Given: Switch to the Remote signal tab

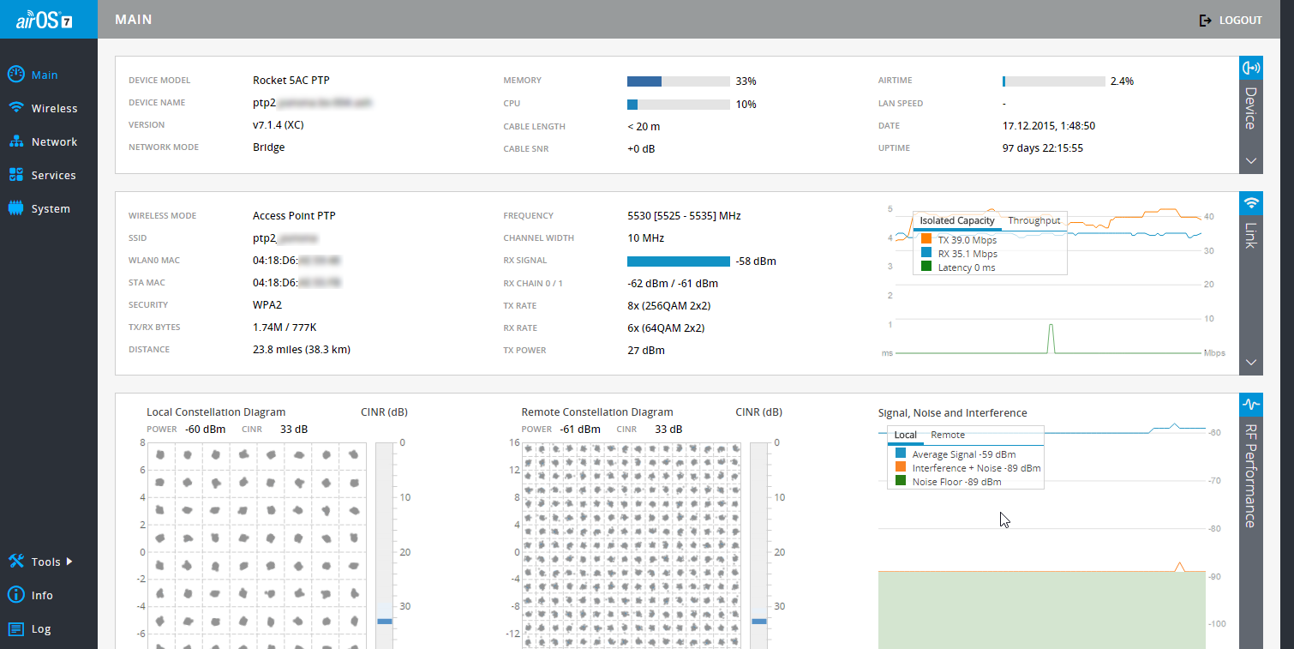Looking at the screenshot, I should point(948,435).
